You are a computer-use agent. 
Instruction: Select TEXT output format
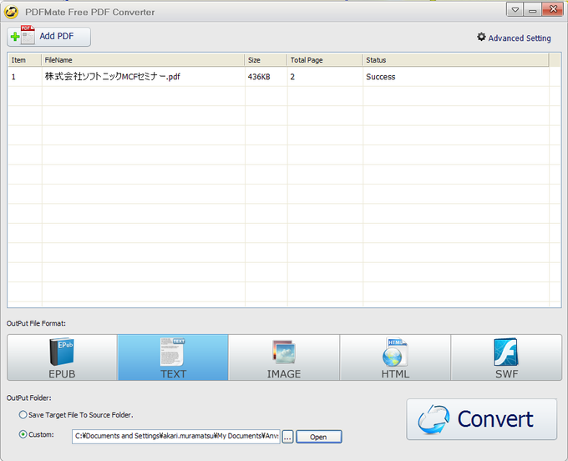click(x=173, y=357)
